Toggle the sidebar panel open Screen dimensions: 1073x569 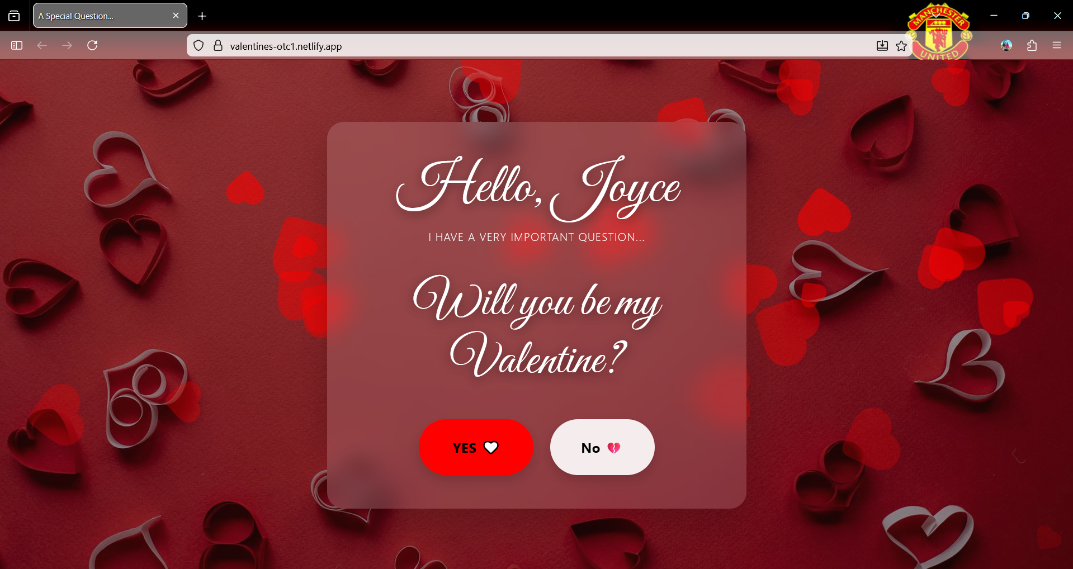pyautogui.click(x=17, y=45)
